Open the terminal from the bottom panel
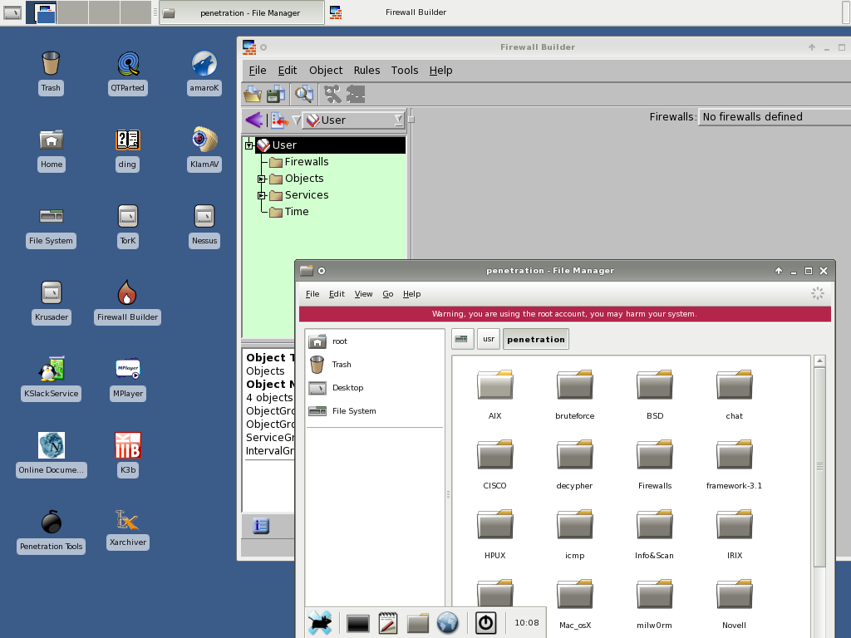 tap(358, 623)
